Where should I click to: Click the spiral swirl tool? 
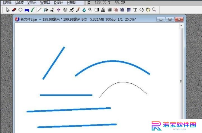[141, 10]
